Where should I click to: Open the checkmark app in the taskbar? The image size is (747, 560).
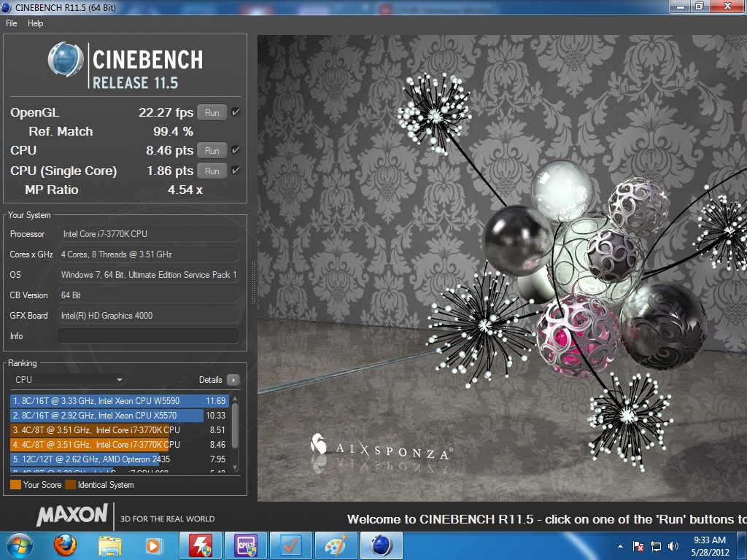(x=290, y=545)
